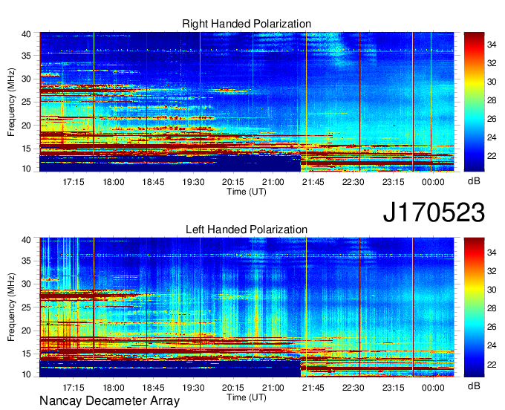Click the 21:45 time tick under Left Handed plot
The width and height of the screenshot is (505, 410).
click(313, 388)
